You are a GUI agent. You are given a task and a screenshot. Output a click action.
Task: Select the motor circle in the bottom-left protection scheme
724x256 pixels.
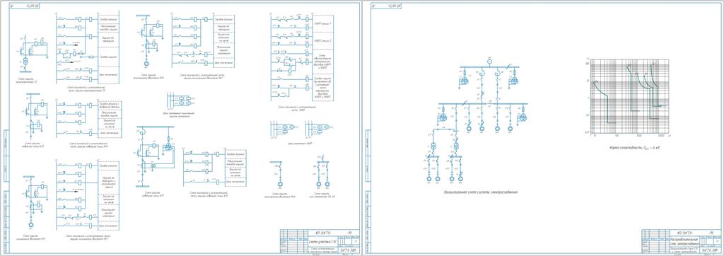tap(30, 224)
